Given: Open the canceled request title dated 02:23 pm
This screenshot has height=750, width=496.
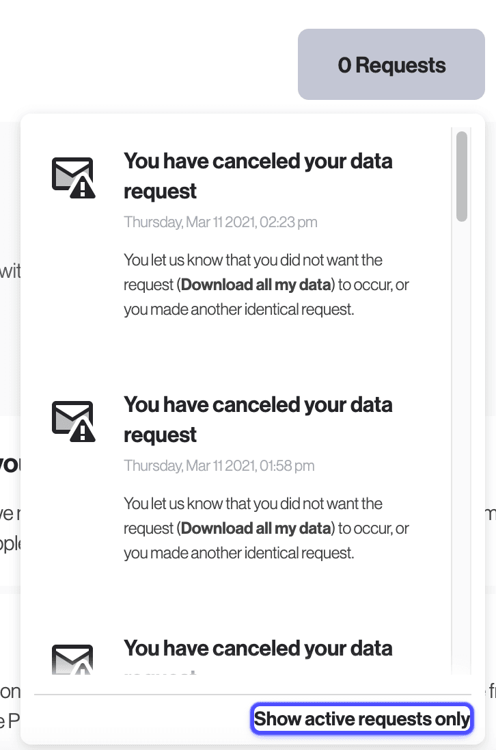Looking at the screenshot, I should 258,176.
